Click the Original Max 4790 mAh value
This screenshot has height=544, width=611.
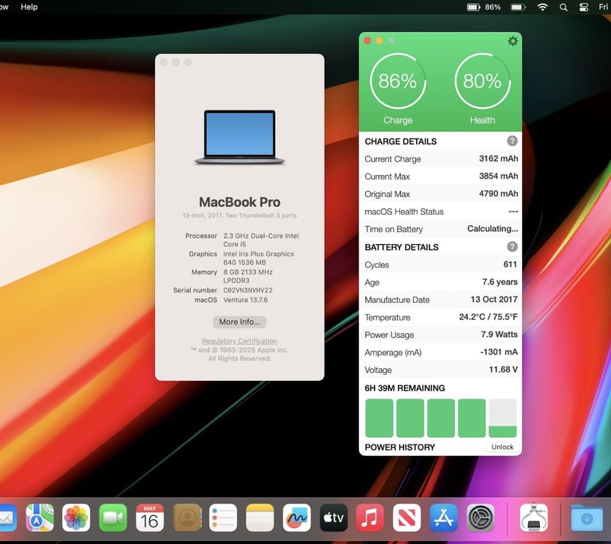[x=498, y=194]
